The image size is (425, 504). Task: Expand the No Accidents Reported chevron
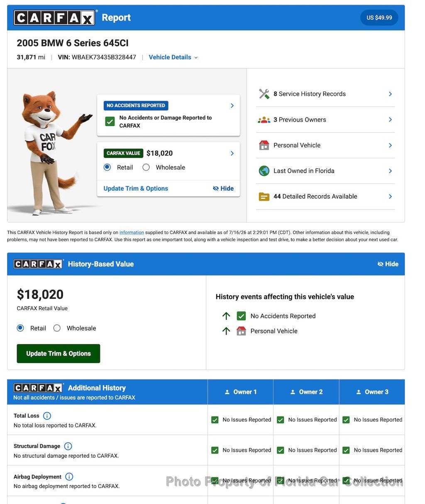coord(232,105)
